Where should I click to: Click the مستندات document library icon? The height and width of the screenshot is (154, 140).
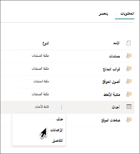pos(129,56)
